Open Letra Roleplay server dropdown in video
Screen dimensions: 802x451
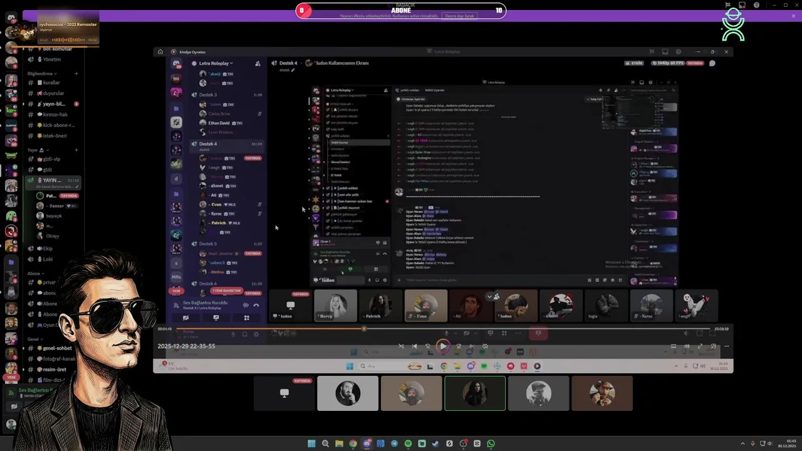pos(215,63)
